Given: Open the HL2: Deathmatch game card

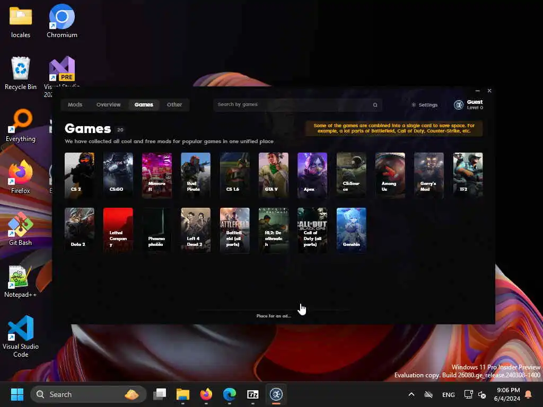Looking at the screenshot, I should coord(274,230).
